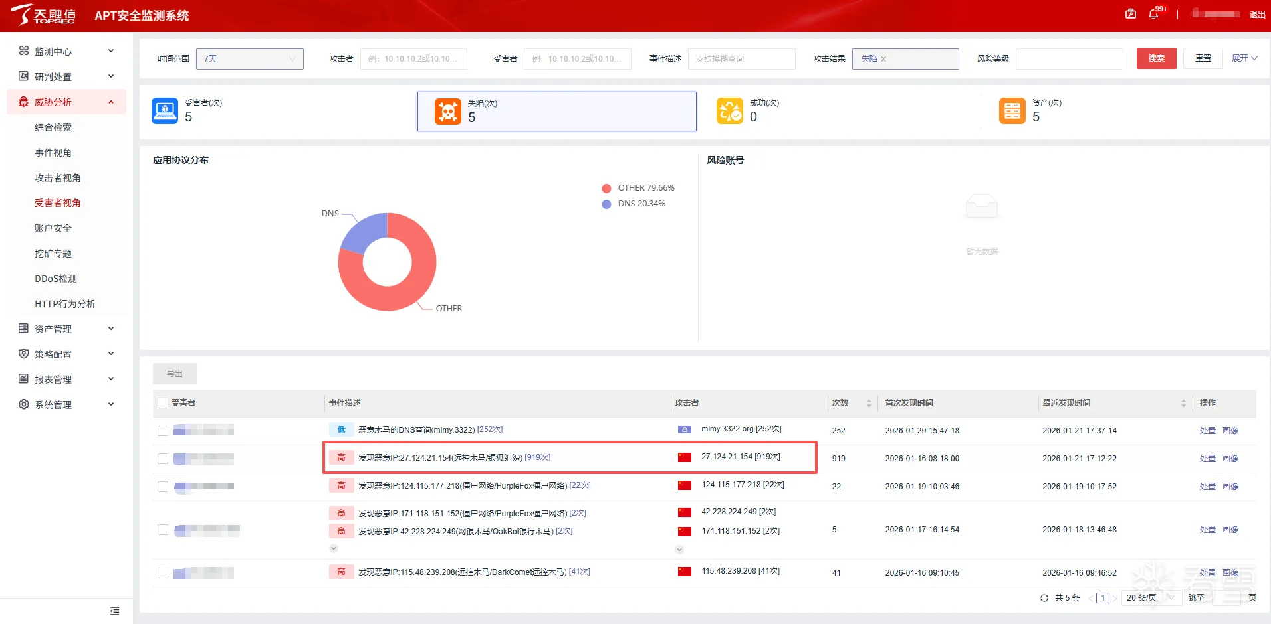1271x624 pixels.
Task: Open the notification bell with 99+ badge
Action: [x=1154, y=14]
